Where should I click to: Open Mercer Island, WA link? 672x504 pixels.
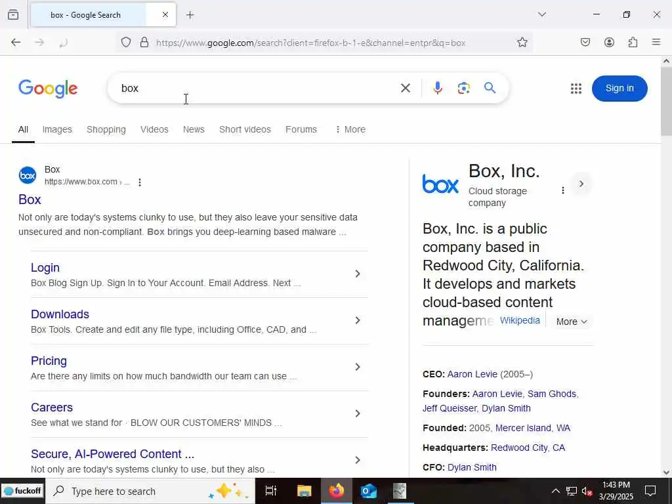coord(533,428)
